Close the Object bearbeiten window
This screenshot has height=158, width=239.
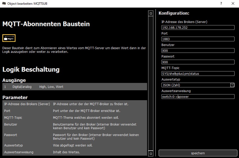(x=233, y=4)
